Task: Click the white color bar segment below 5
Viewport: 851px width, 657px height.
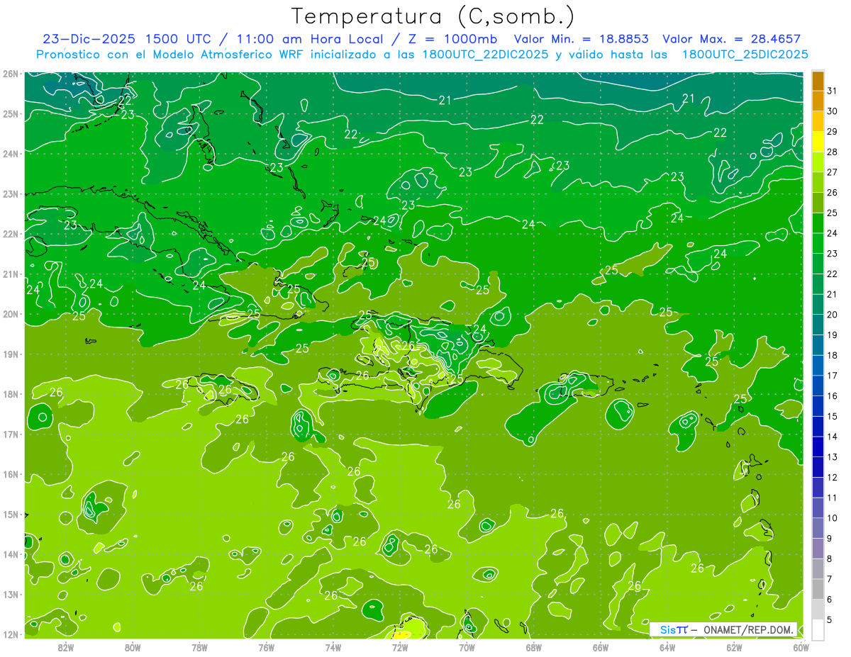Action: point(818,629)
